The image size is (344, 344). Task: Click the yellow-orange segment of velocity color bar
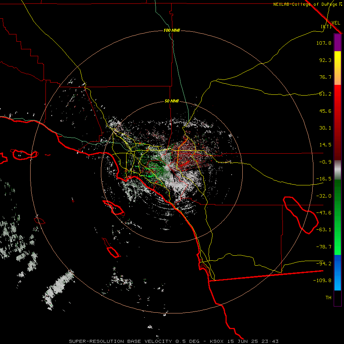[x=338, y=68]
